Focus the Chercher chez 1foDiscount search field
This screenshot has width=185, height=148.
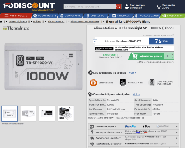[90, 7]
